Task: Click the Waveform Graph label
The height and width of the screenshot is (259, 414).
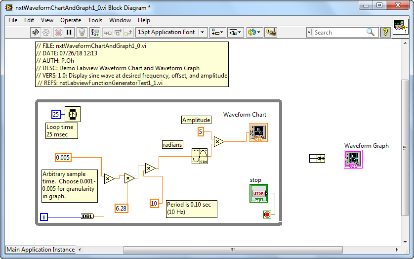Action: click(x=366, y=146)
